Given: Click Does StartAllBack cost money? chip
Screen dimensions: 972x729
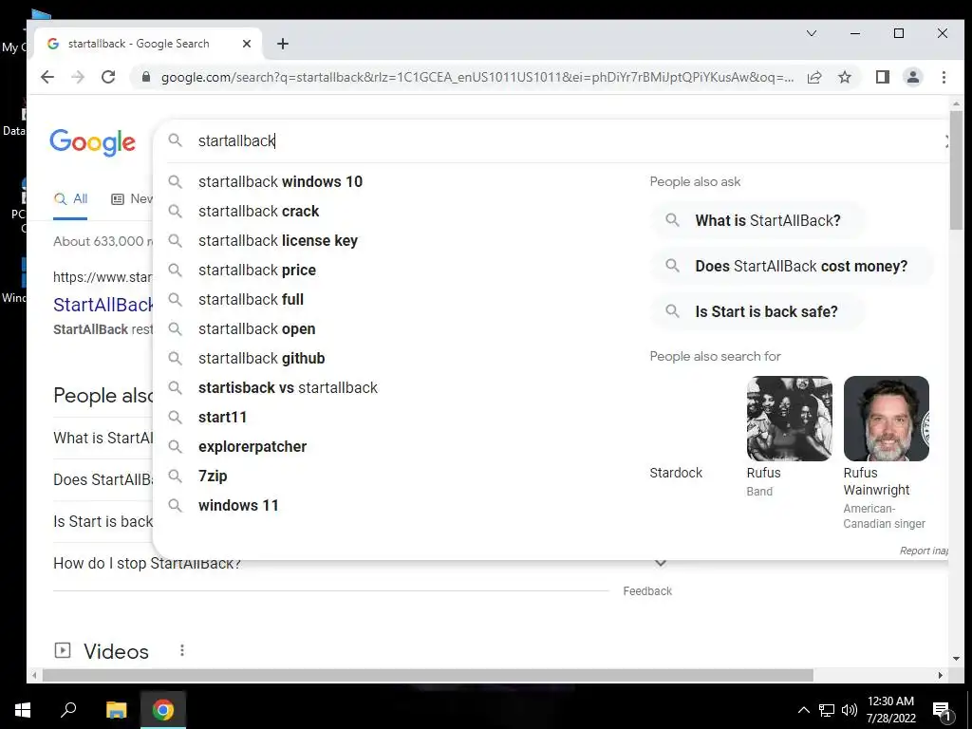Looking at the screenshot, I should 792,267.
